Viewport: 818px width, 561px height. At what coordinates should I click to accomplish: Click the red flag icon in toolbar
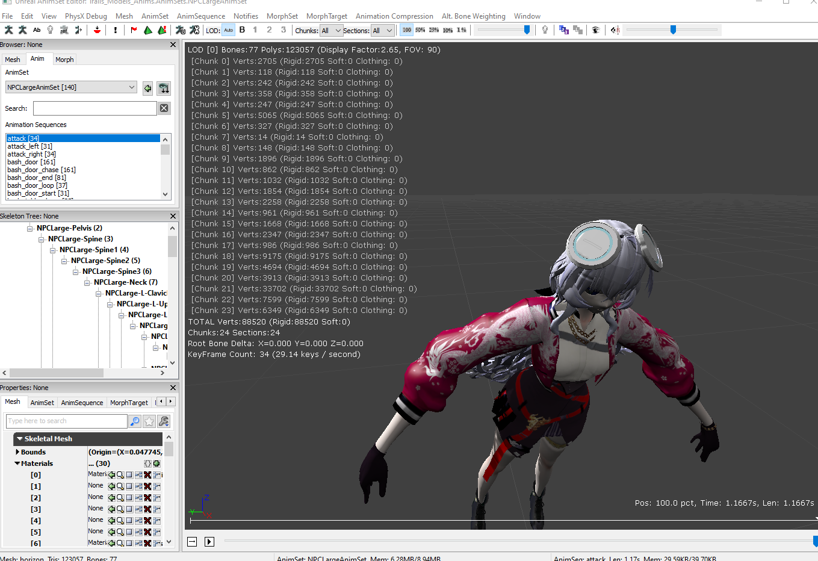pos(134,30)
